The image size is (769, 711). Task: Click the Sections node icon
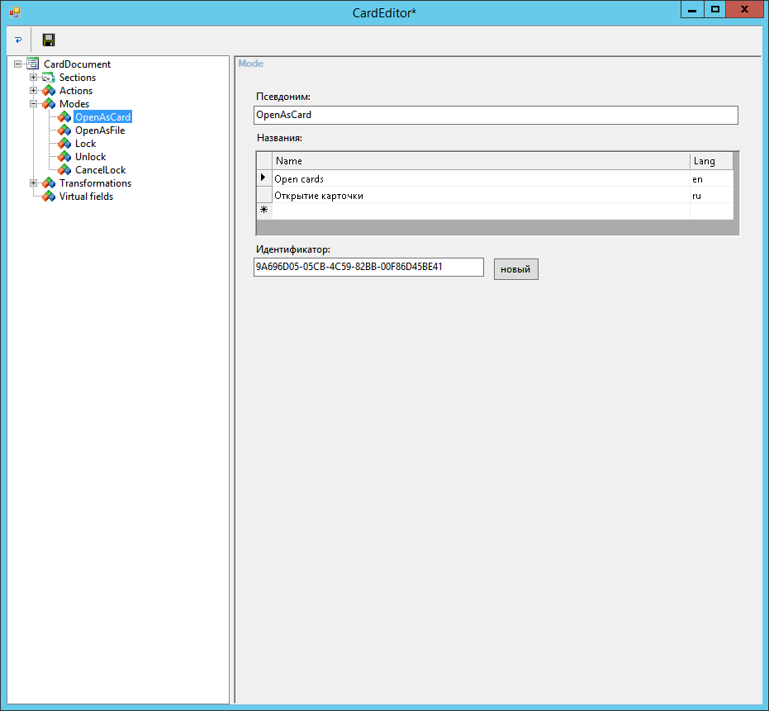pos(49,78)
